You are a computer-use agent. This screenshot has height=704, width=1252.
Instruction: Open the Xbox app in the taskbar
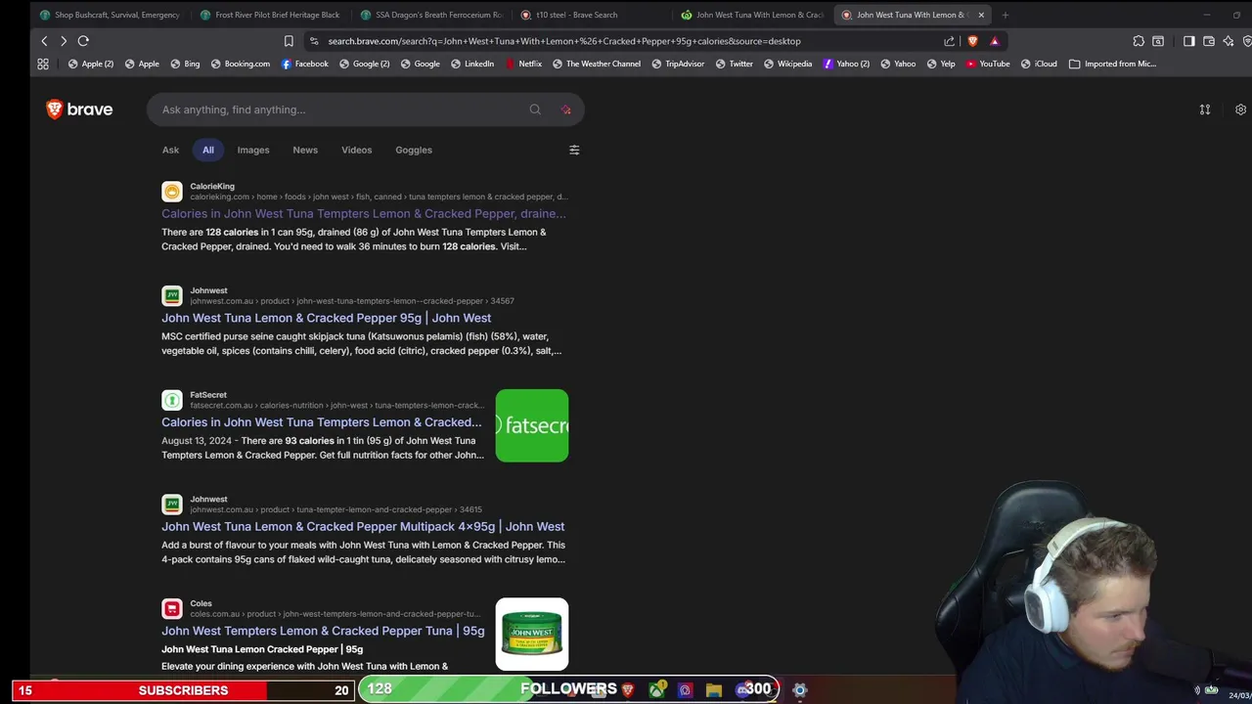coord(657,689)
